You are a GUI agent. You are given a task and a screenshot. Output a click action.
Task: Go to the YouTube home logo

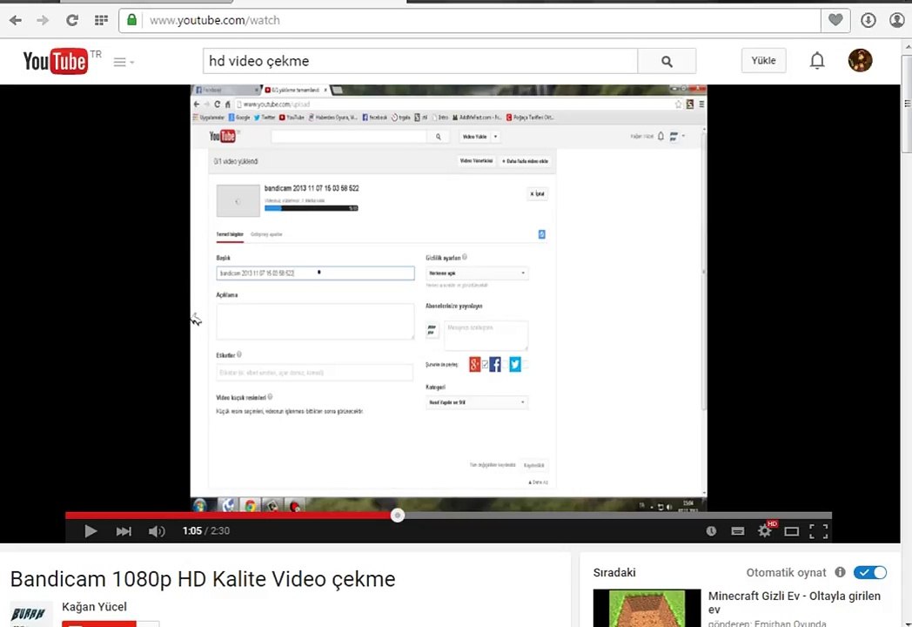[56, 61]
